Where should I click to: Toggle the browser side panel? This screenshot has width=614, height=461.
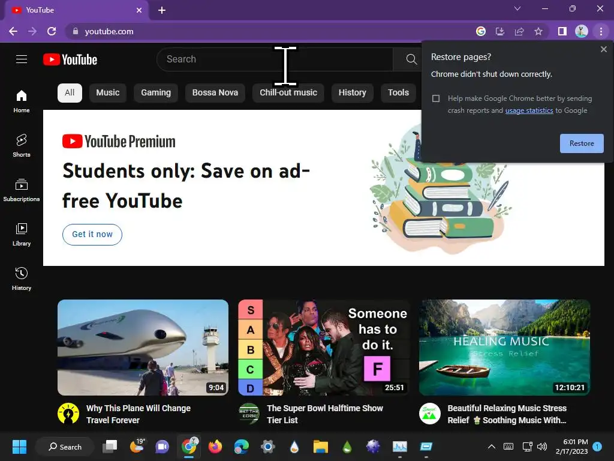562,31
